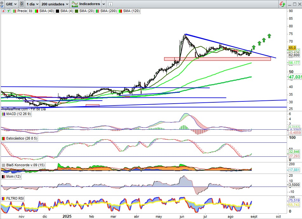This screenshot has height=219, width=302.
Task: Click the Blai5 Koncorde v.09 (15) label
Action: pyautogui.click(x=23, y=165)
